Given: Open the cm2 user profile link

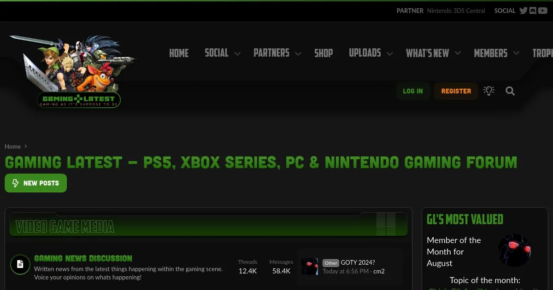Looking at the screenshot, I should [x=379, y=272].
